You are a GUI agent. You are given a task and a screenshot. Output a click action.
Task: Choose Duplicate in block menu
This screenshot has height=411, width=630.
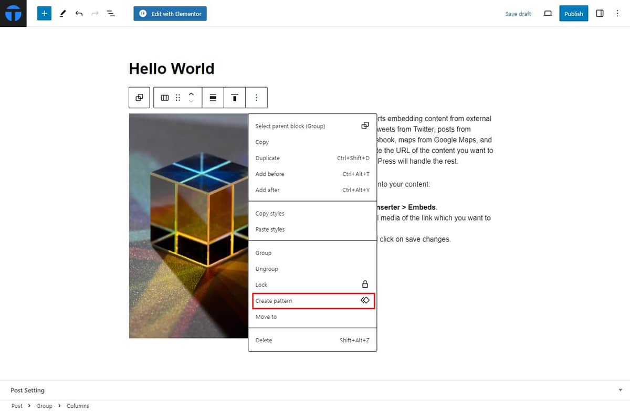pyautogui.click(x=312, y=158)
